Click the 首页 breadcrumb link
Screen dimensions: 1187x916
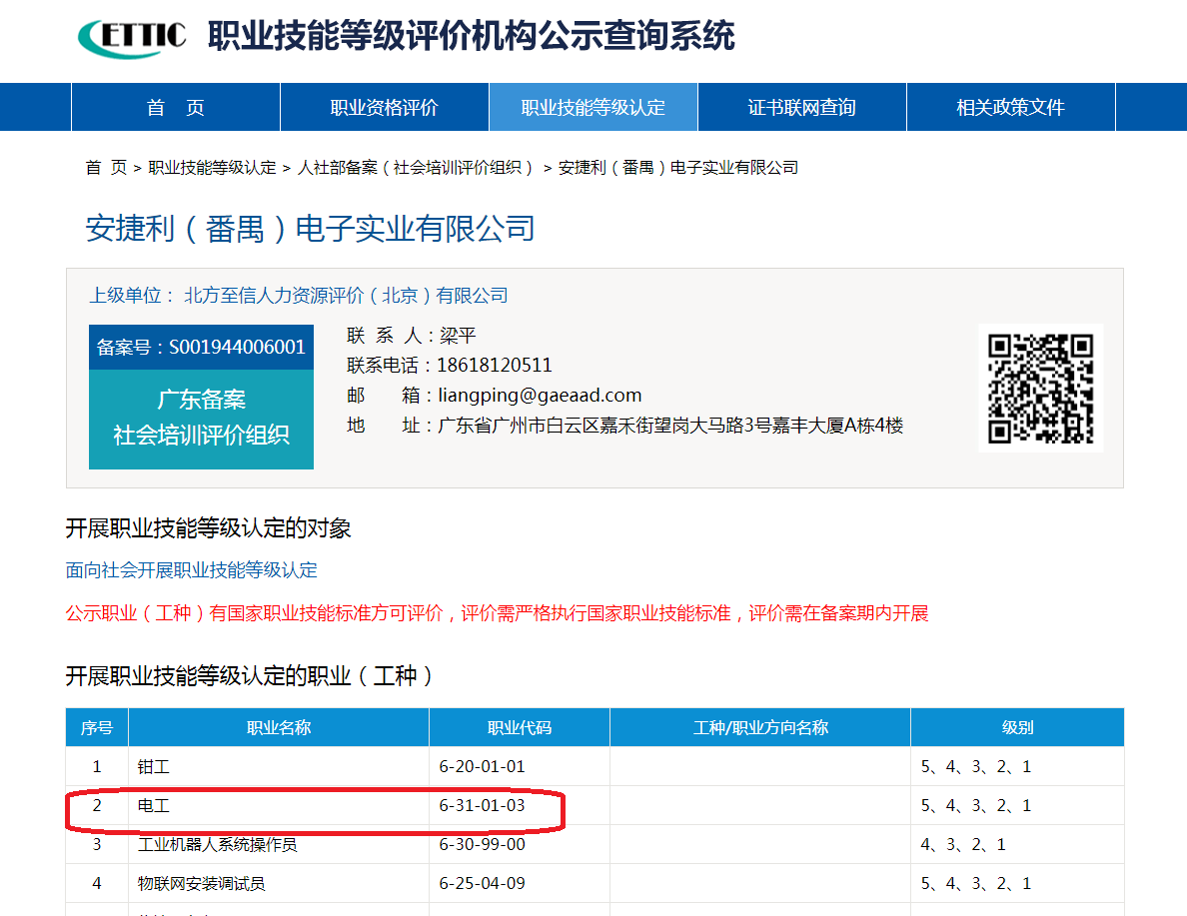[x=106, y=167]
